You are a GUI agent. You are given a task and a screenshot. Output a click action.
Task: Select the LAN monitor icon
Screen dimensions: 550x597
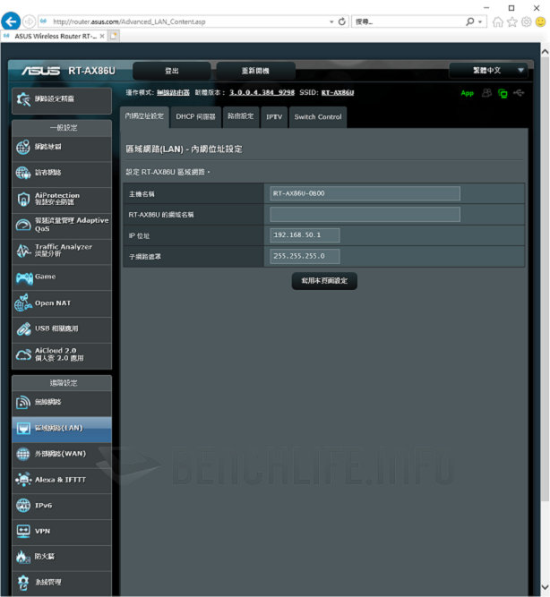coord(23,429)
